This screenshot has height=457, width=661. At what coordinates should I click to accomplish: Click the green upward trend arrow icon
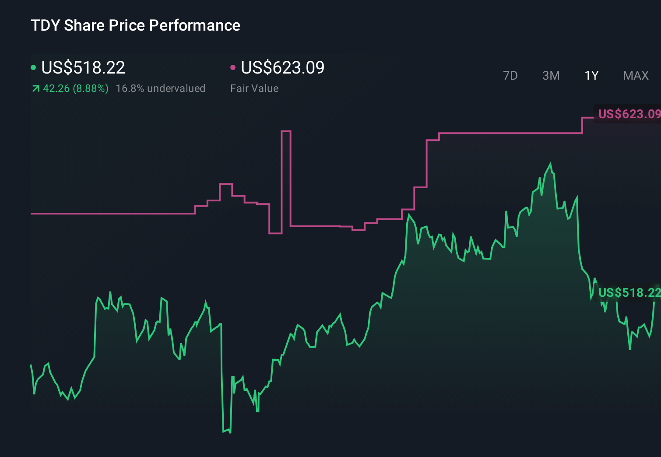click(35, 88)
